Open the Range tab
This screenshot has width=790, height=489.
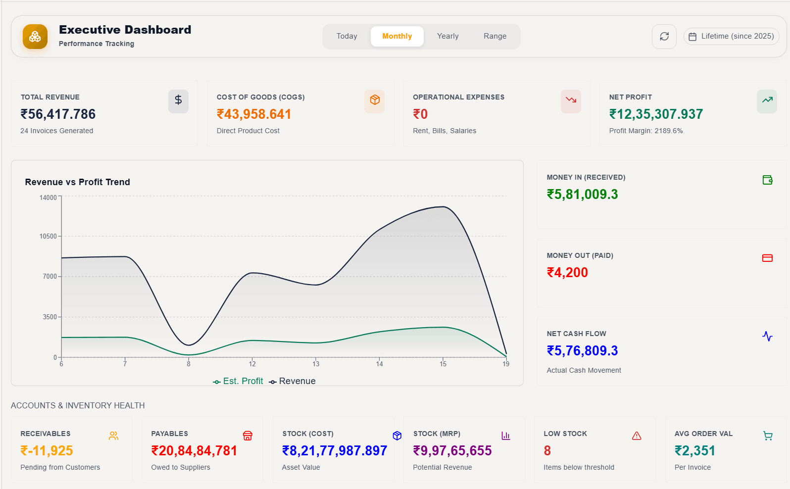(x=495, y=37)
